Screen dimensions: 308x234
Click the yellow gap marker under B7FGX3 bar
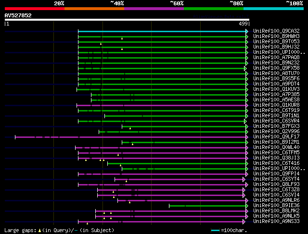tap(130, 128)
